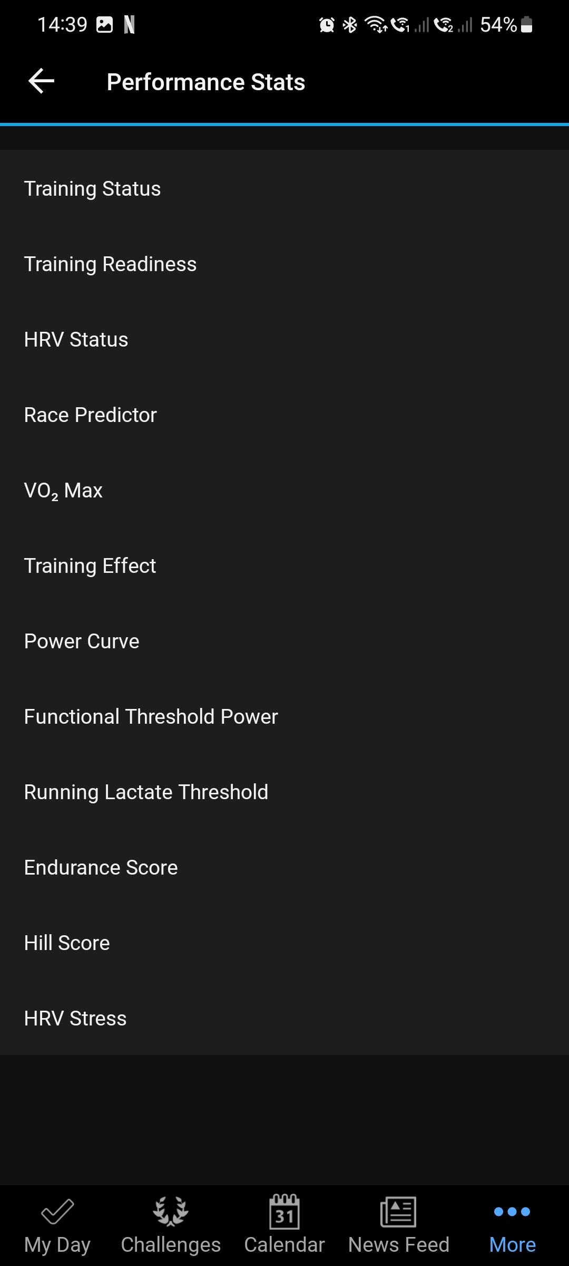Image resolution: width=569 pixels, height=1266 pixels.
Task: Open Training Status
Action: (284, 188)
